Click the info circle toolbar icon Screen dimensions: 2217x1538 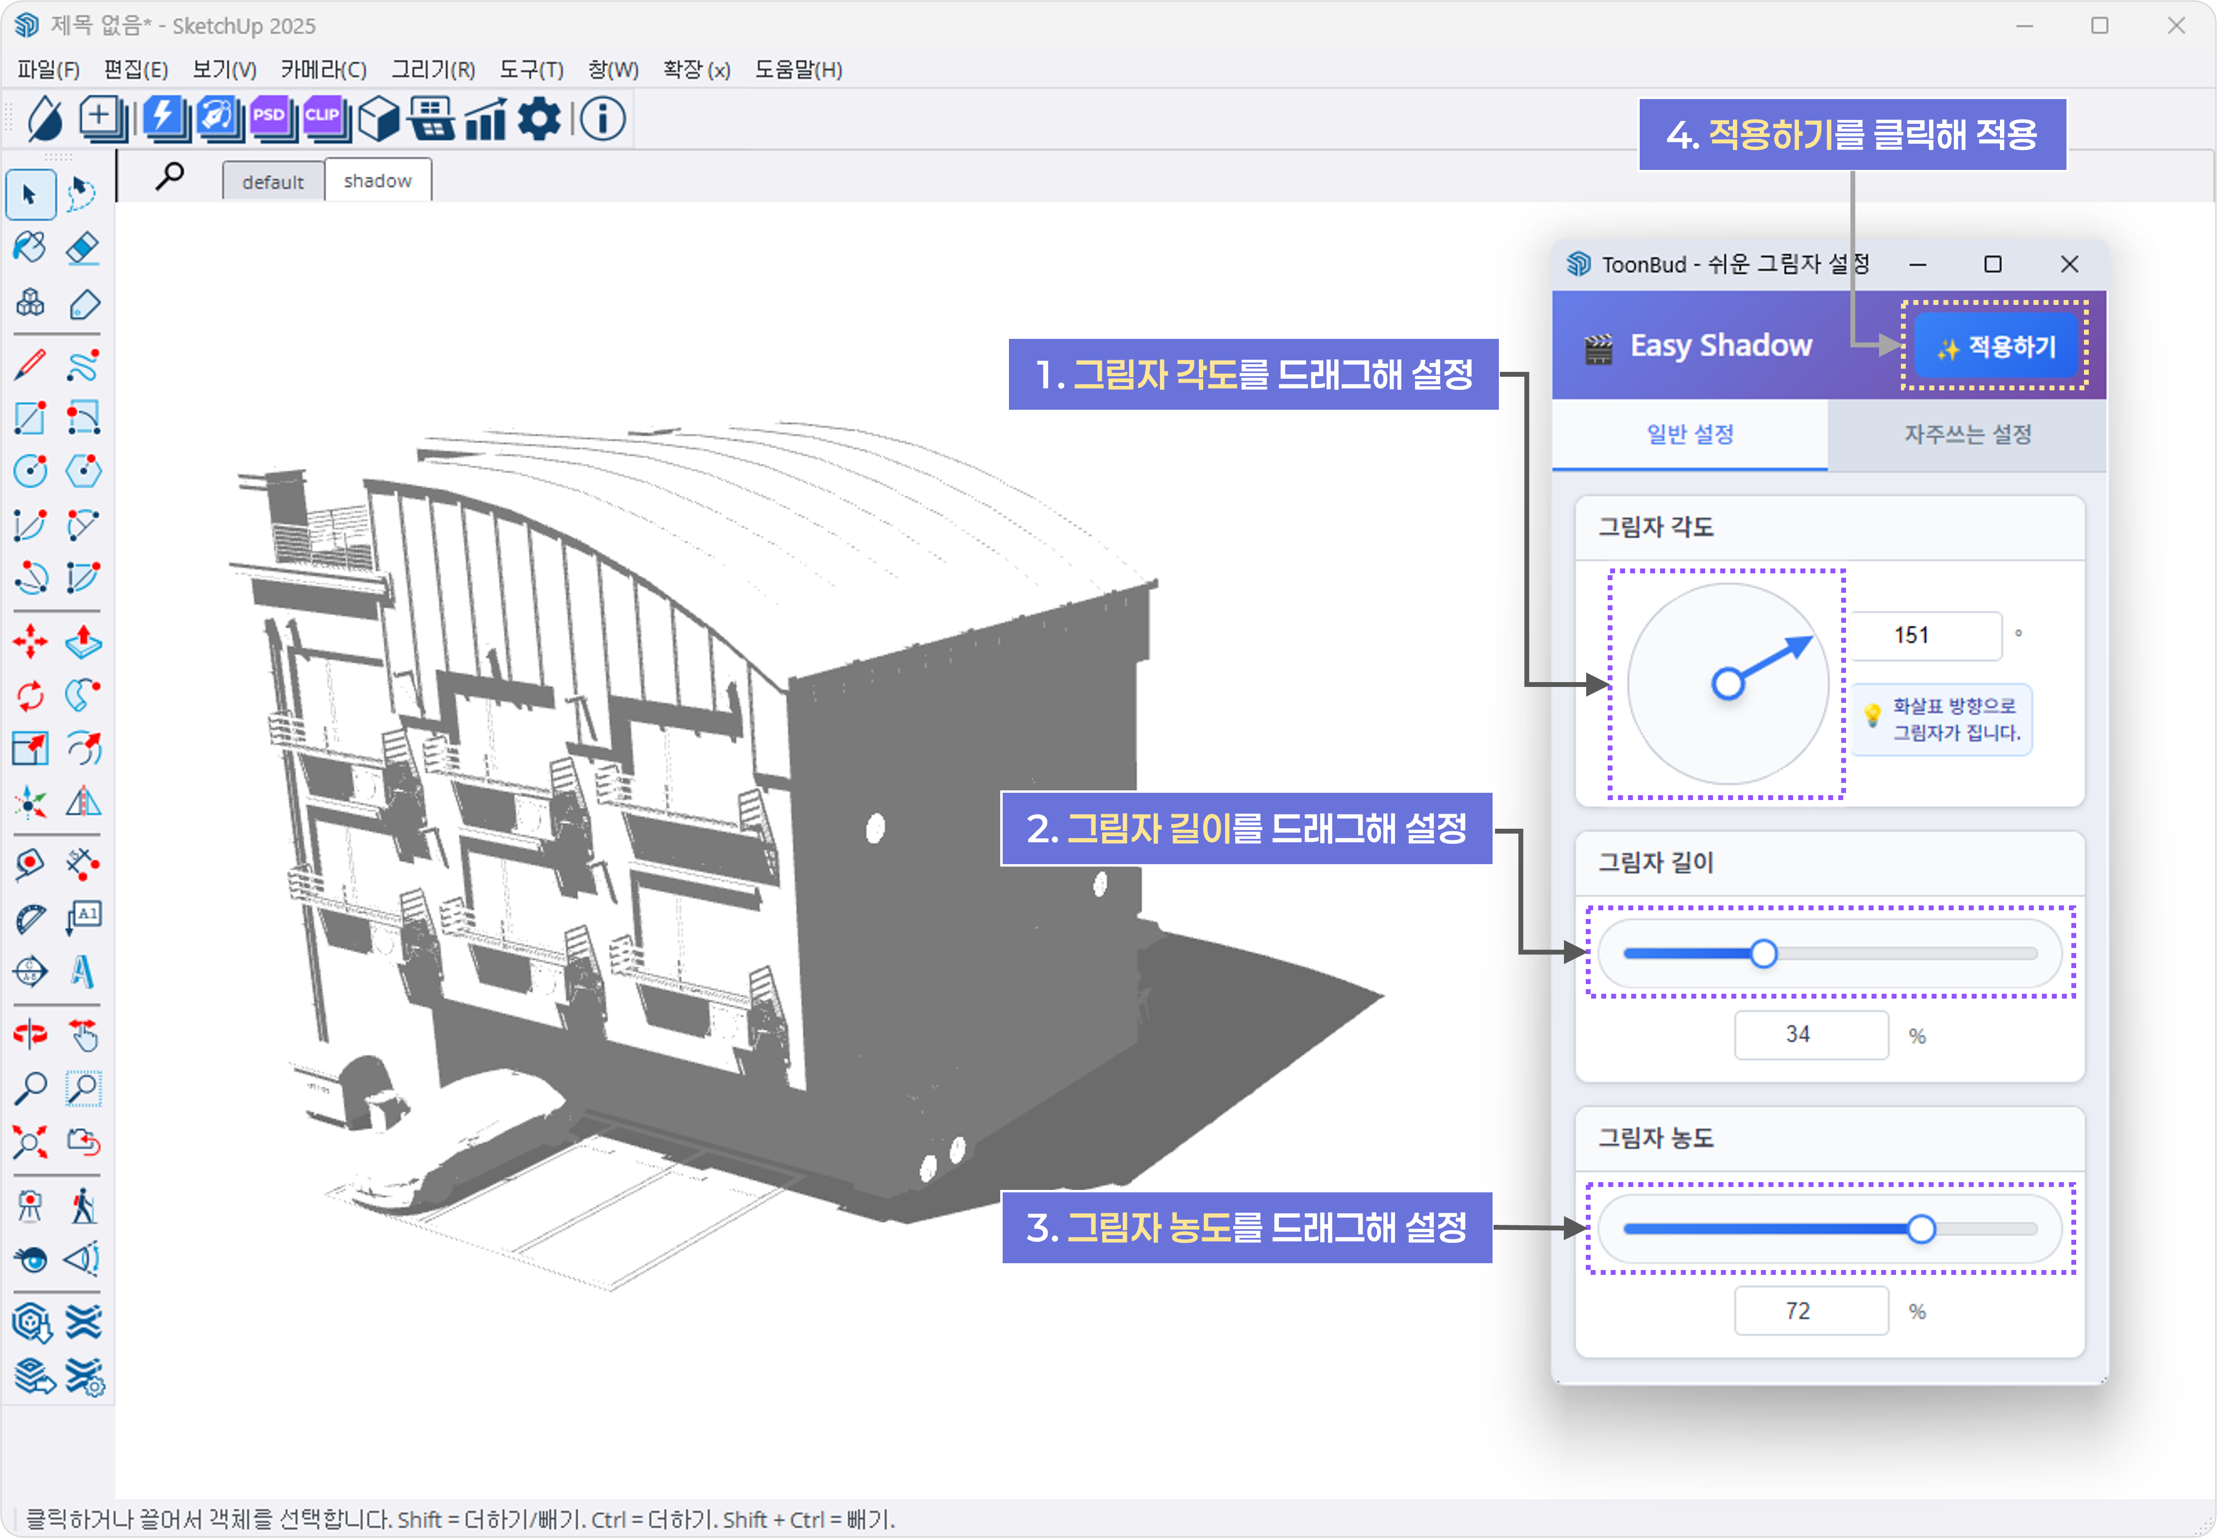click(603, 118)
